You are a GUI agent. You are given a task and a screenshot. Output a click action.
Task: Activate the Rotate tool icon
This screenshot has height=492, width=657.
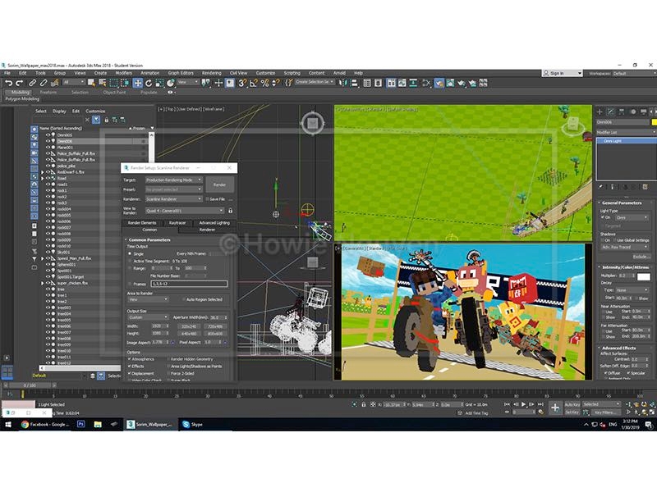[149, 83]
